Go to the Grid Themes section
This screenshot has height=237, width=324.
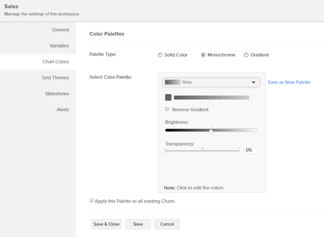click(x=55, y=78)
